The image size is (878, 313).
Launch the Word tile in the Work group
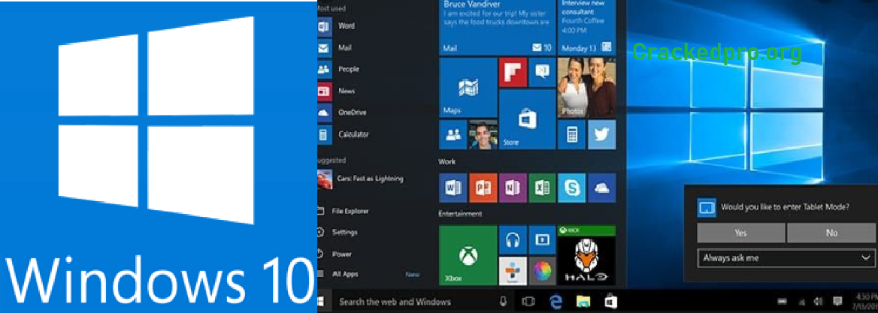coord(453,188)
